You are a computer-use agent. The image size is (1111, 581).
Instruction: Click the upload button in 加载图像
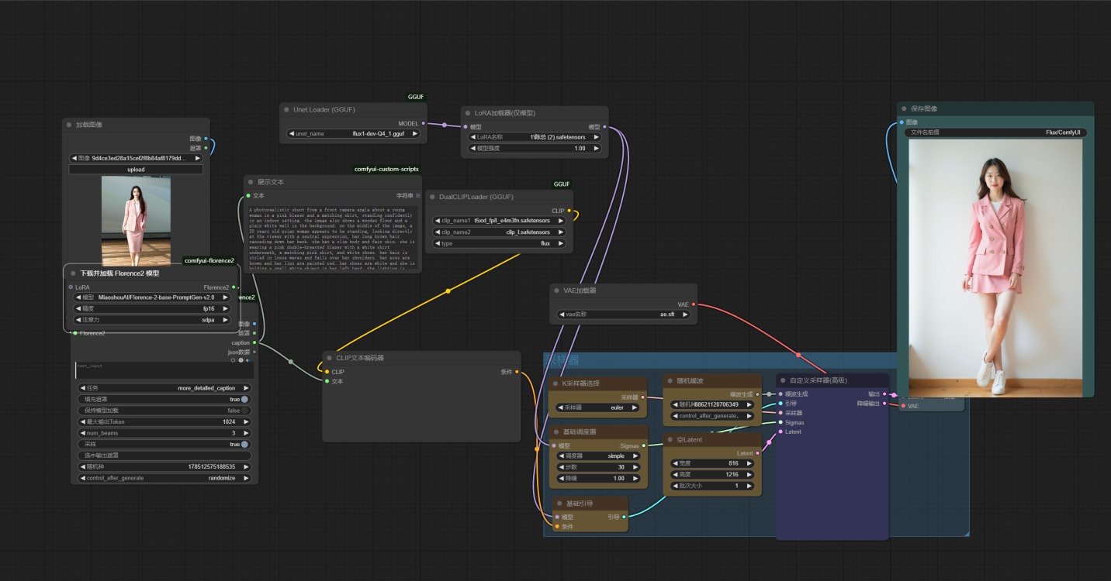tap(136, 169)
